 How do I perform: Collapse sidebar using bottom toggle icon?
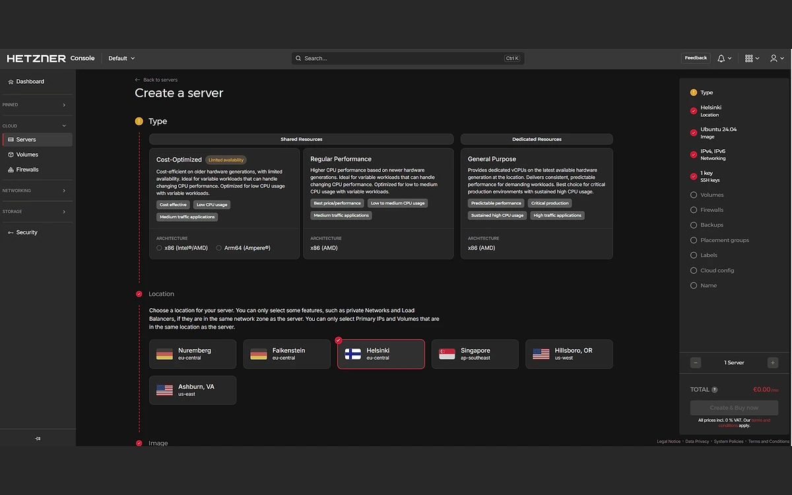pos(38,438)
